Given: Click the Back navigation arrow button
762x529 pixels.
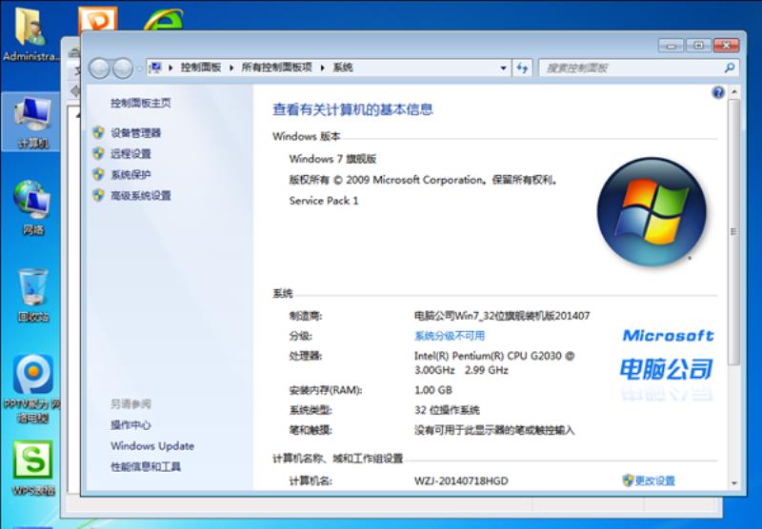Looking at the screenshot, I should (x=100, y=68).
